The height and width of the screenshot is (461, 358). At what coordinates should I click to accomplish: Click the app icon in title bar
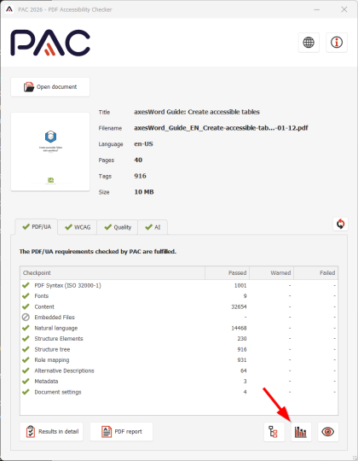(x=9, y=9)
